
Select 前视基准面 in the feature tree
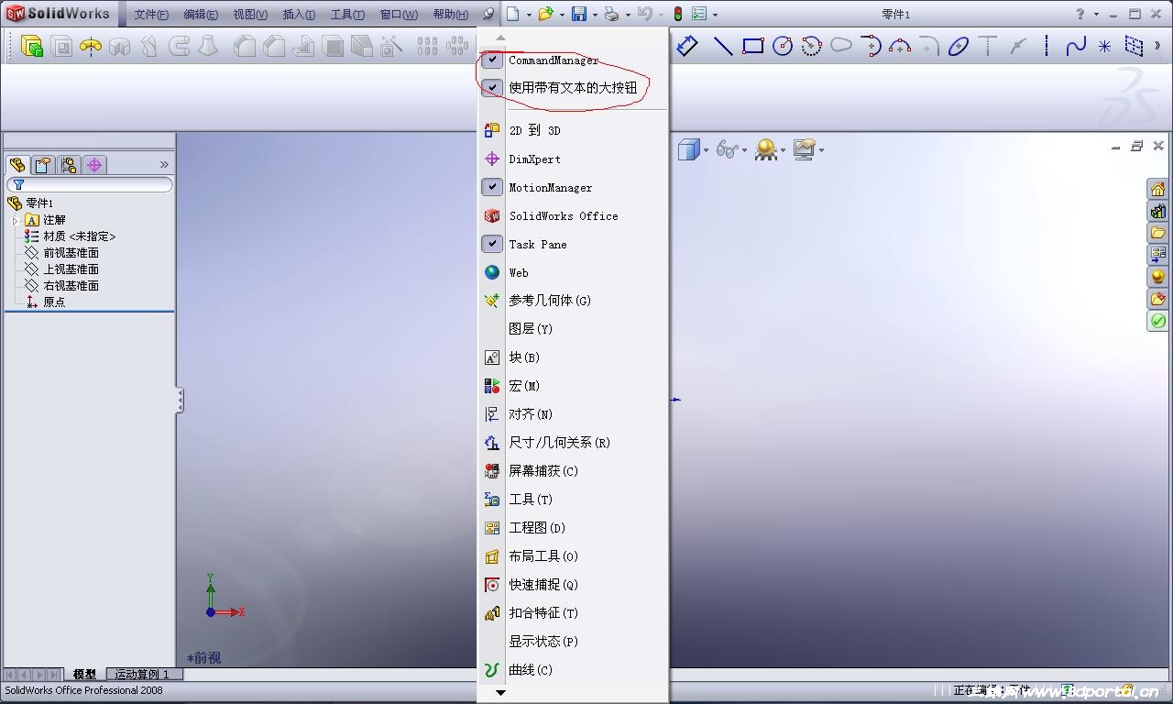[x=71, y=253]
